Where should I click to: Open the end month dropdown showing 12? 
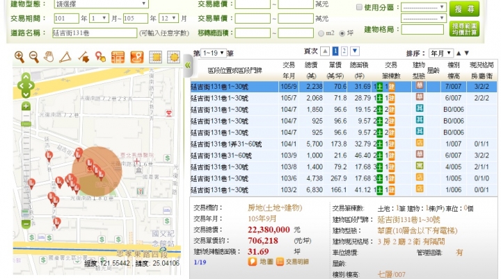168,18
